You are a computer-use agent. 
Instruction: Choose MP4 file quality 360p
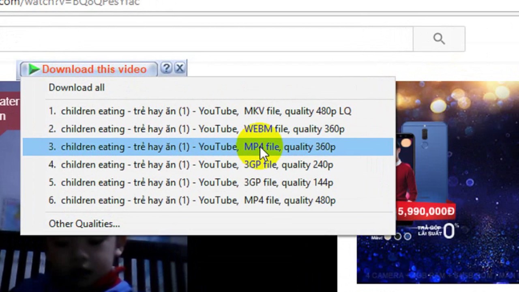pos(208,147)
